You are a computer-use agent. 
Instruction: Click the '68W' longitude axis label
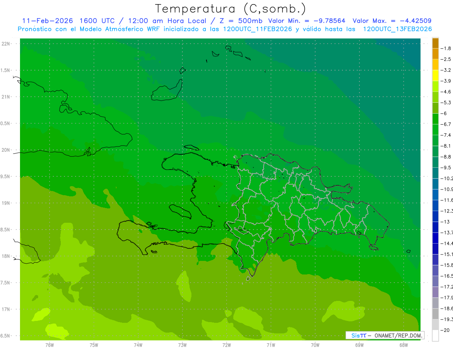(403, 345)
